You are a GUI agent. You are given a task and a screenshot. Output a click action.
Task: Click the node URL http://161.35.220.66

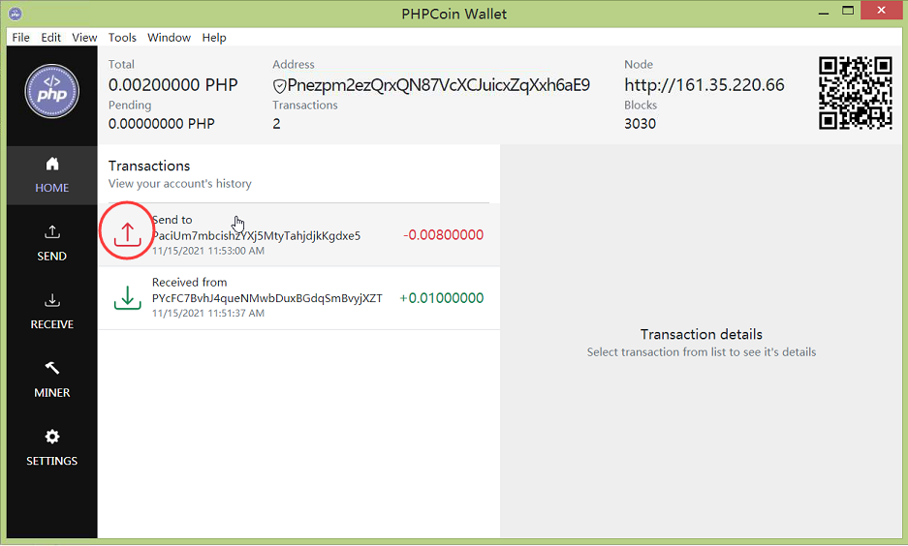[704, 85]
